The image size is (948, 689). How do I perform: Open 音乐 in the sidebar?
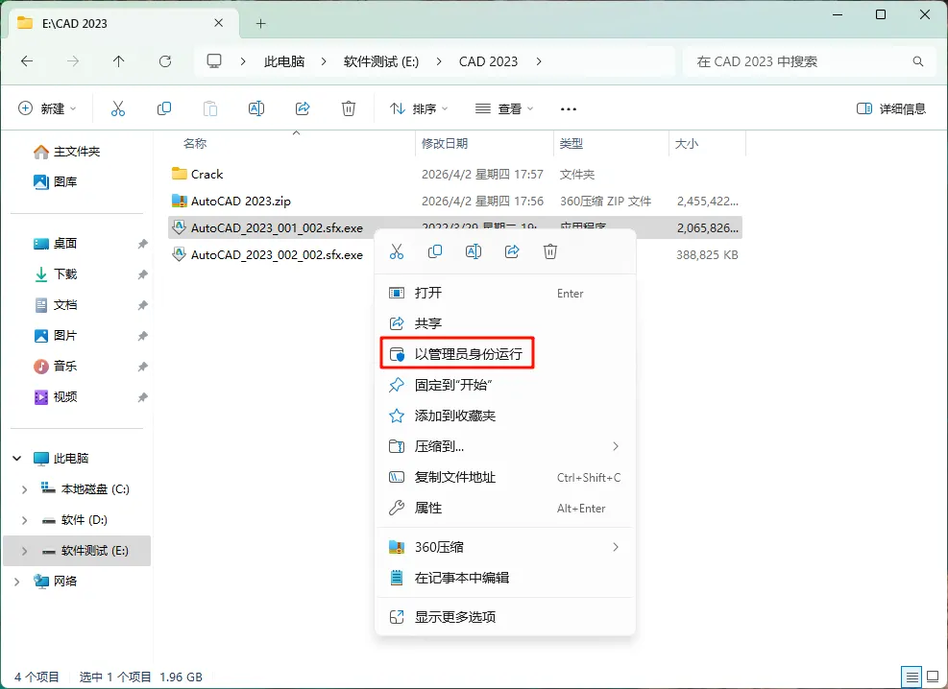pos(55,366)
